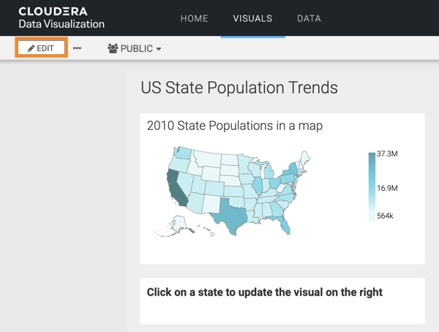Screen dimensions: 439x332
Task: Click the Cloudera Data Visualization logo
Action: point(61,18)
